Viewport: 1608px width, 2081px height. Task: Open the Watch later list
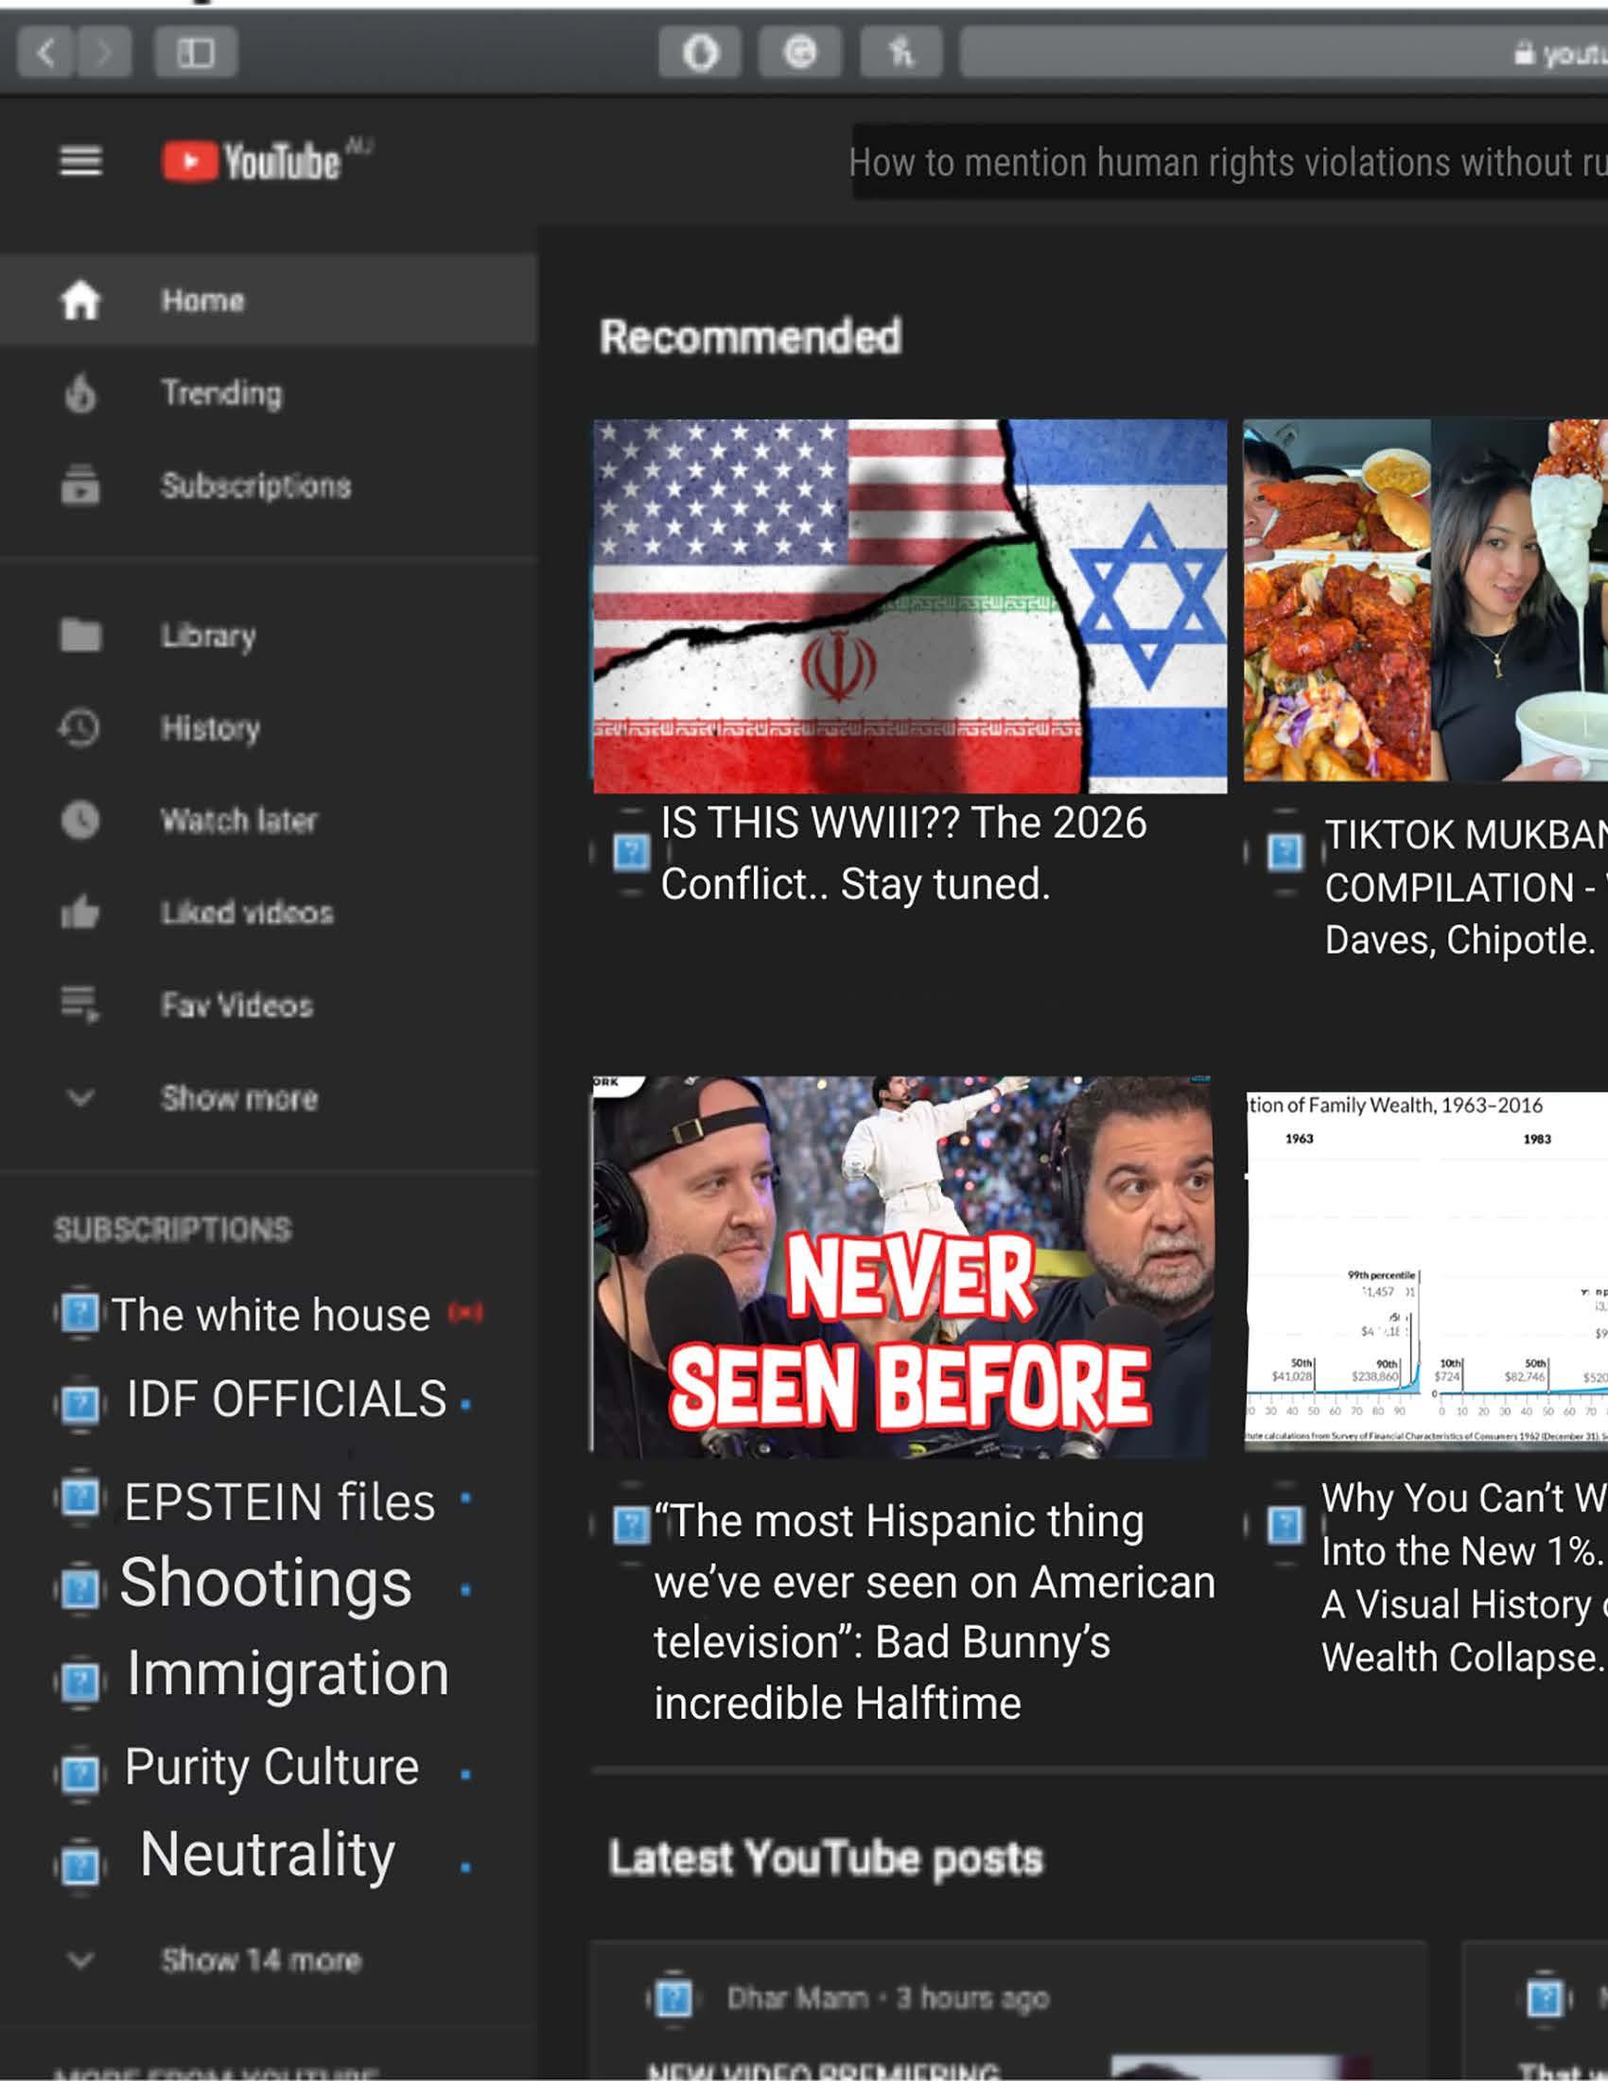click(x=269, y=820)
